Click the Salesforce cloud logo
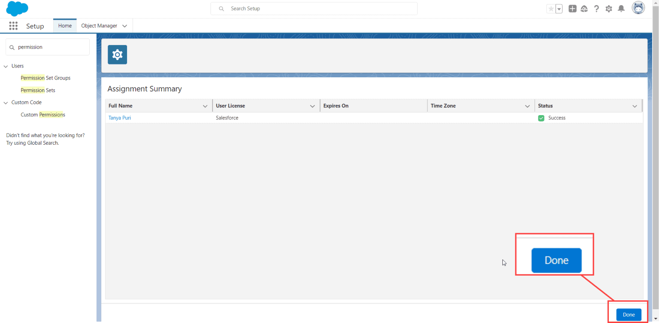 (17, 9)
